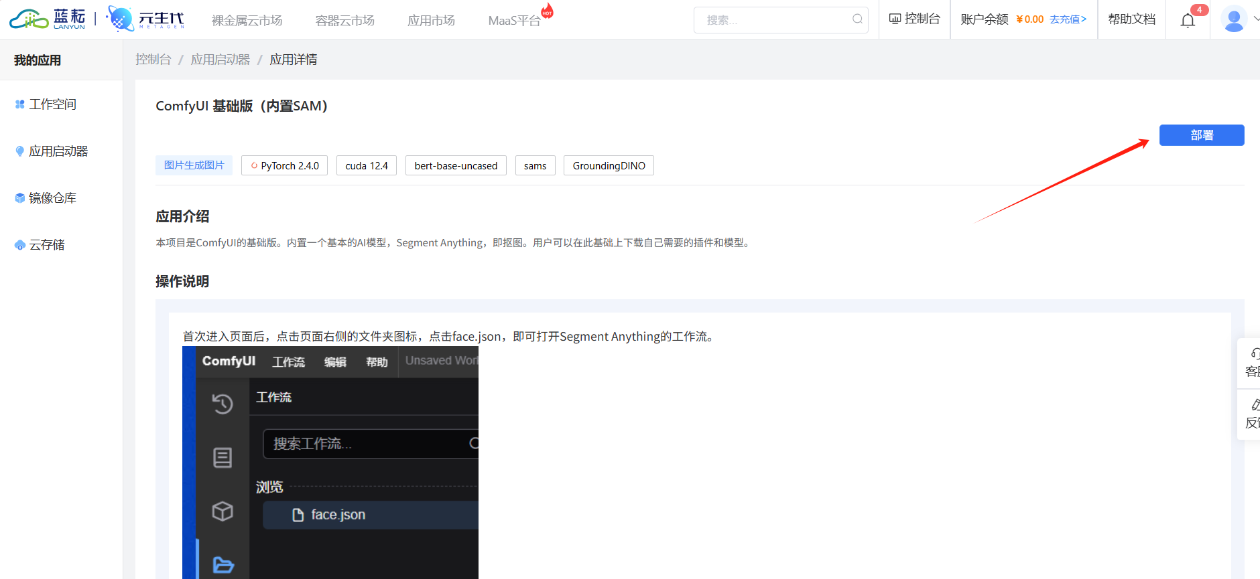1260x579 pixels.
Task: Click the 图片生成图片 tag
Action: click(x=194, y=165)
